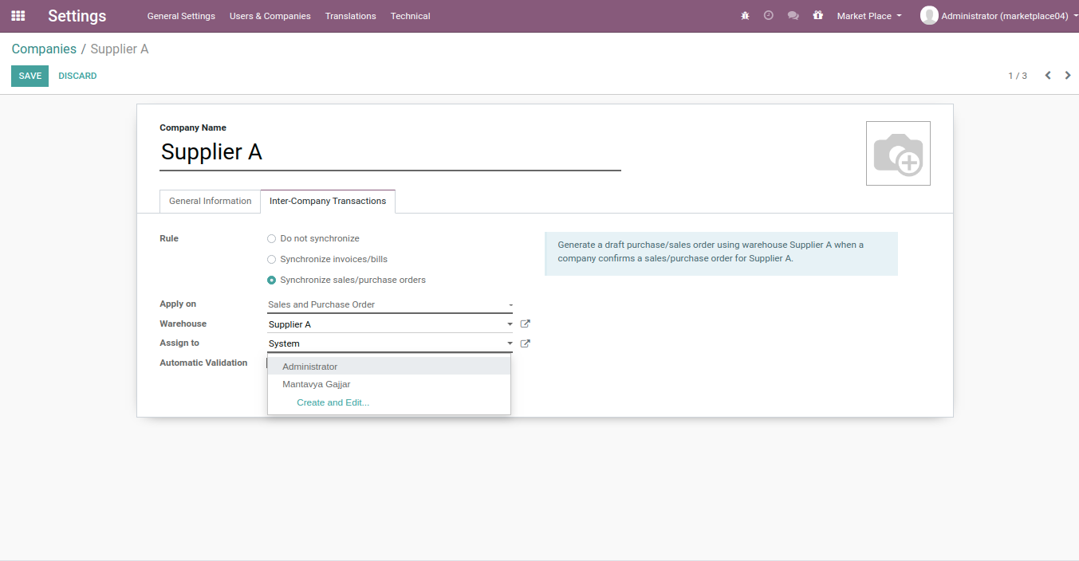Image resolution: width=1079 pixels, height=561 pixels.
Task: Open Warehouse external link icon
Action: [525, 324]
